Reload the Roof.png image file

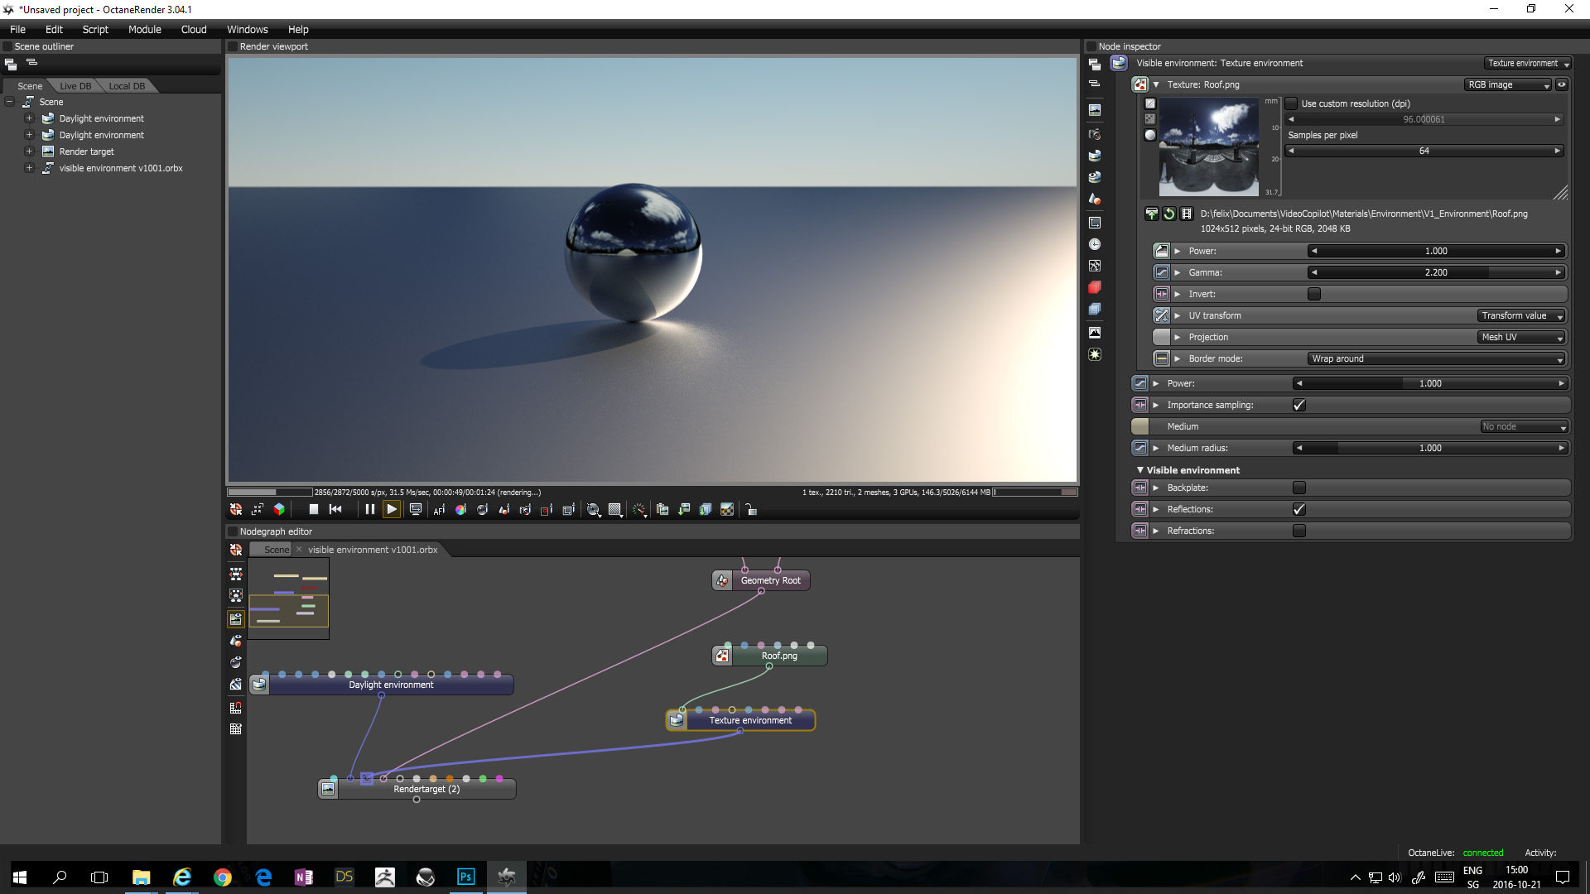click(x=1168, y=214)
